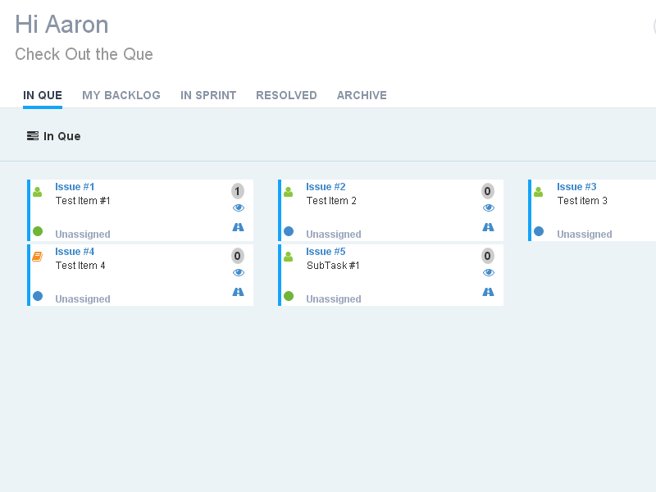Click Unassigned on the Issue #2 card

point(334,235)
